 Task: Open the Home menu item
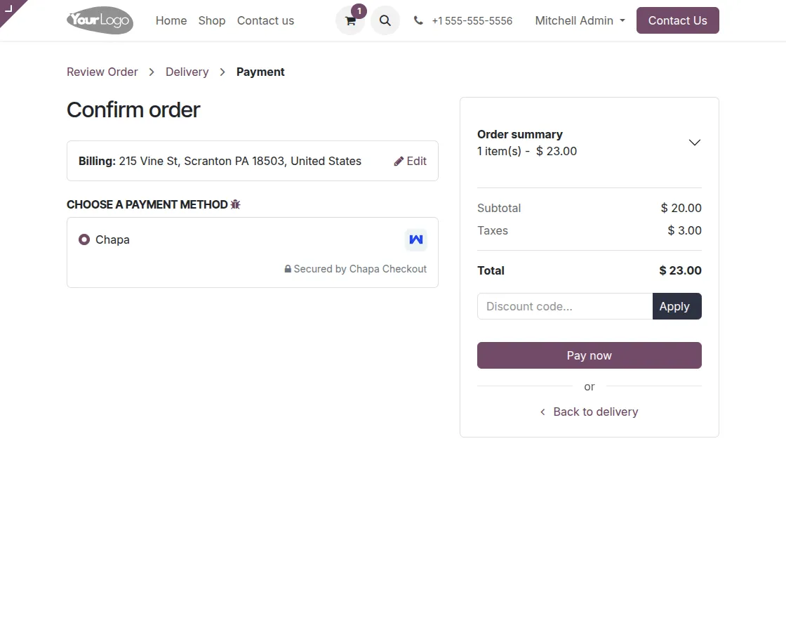(171, 20)
